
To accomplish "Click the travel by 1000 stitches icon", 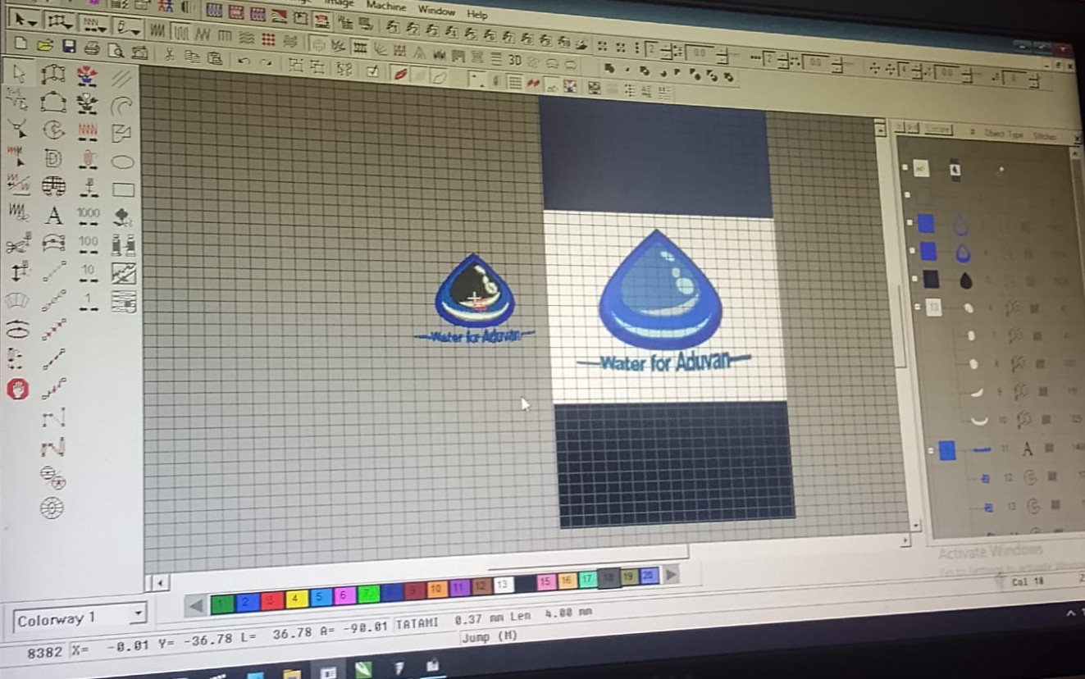I will [x=89, y=216].
